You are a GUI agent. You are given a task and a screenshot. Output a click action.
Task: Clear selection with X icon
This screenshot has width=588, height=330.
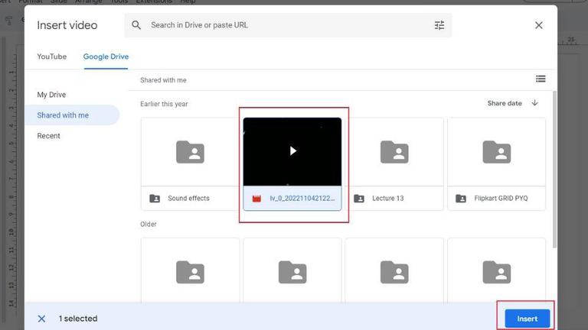[41, 319]
